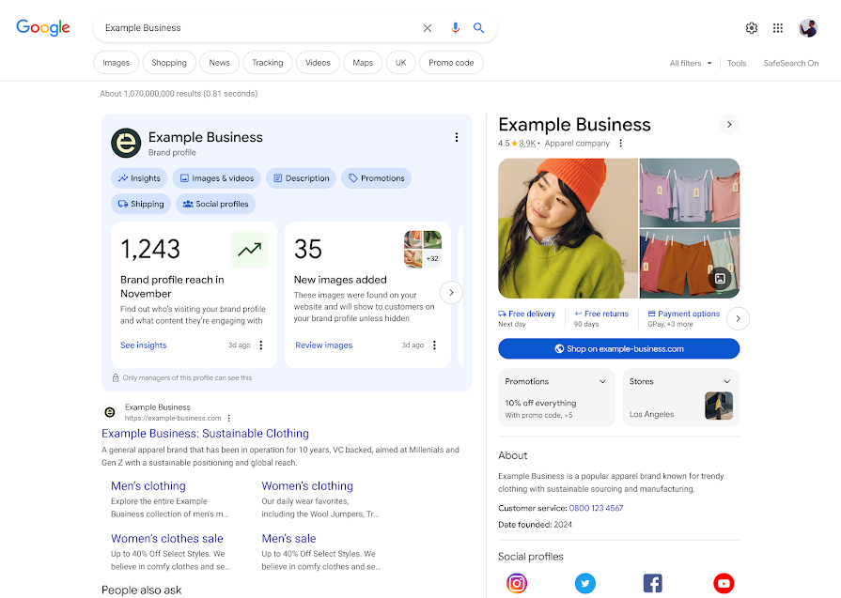Click the image gallery icon on shorts photo
Image resolution: width=841 pixels, height=598 pixels.
point(720,279)
